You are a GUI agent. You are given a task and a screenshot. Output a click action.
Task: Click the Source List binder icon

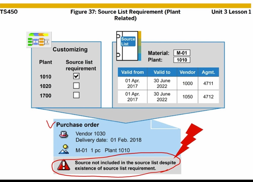[x=128, y=46]
